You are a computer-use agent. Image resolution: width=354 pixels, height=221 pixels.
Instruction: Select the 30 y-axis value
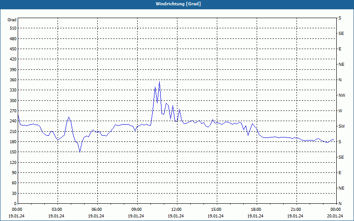[14, 193]
